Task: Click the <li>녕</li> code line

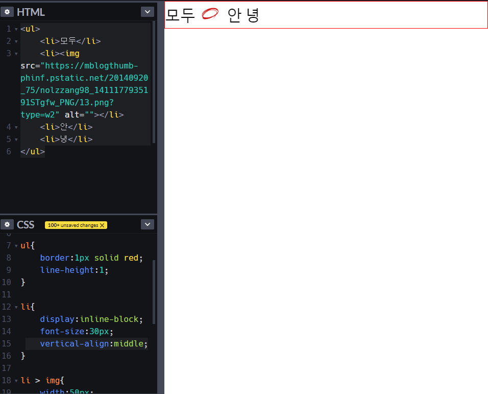Action: pos(66,139)
